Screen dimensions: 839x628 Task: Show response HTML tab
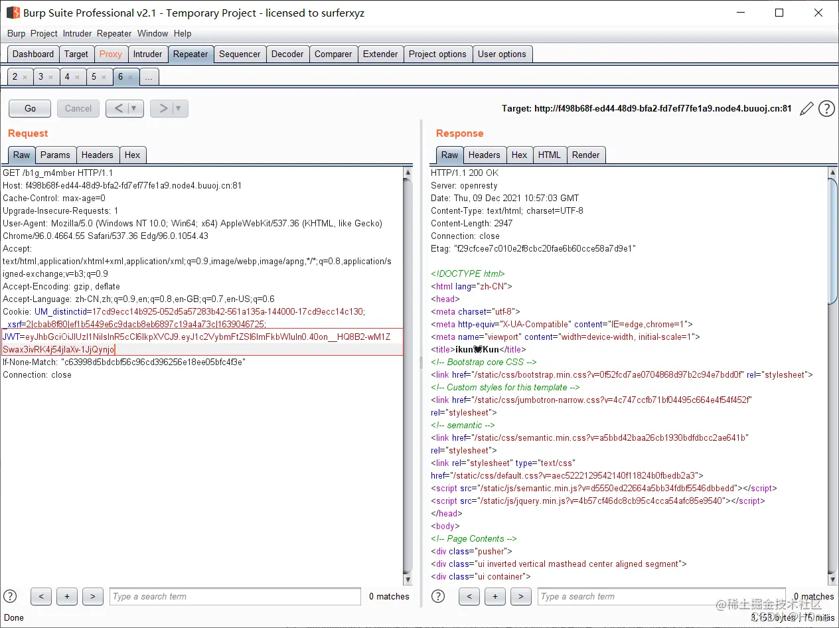click(550, 155)
